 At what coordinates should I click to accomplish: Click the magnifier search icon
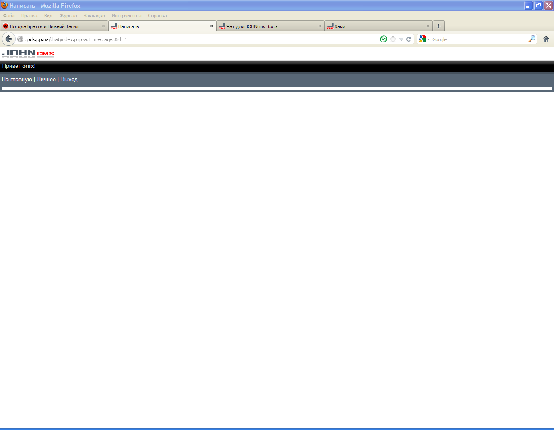point(532,39)
